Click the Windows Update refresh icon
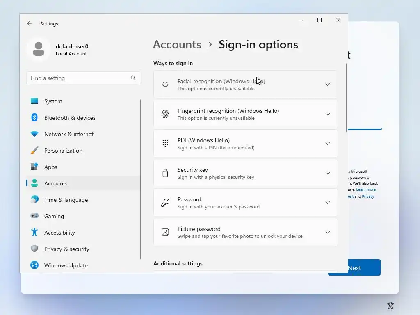 [34, 265]
